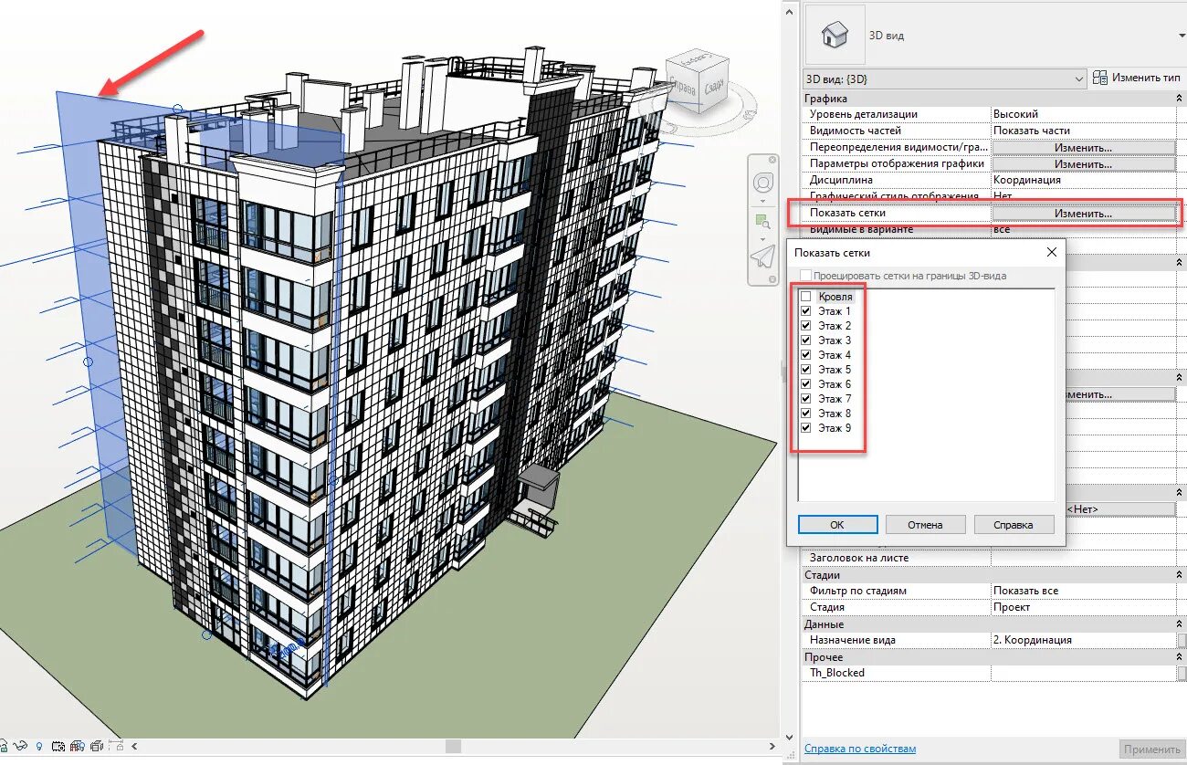Uncheck the Этаж 7 checkbox
The image size is (1187, 765).
(x=805, y=399)
